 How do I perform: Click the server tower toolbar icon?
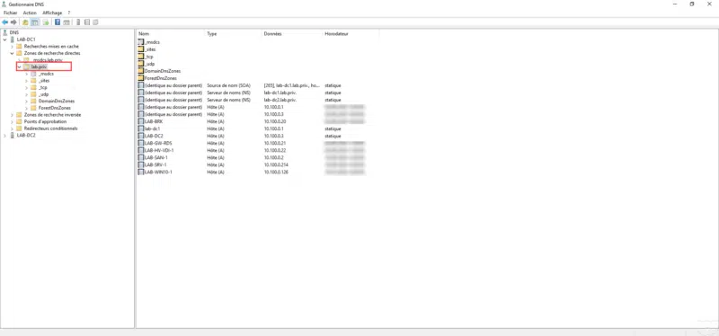click(78, 22)
